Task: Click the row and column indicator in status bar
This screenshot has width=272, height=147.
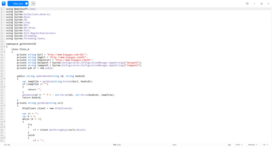Action: [x=7, y=145]
